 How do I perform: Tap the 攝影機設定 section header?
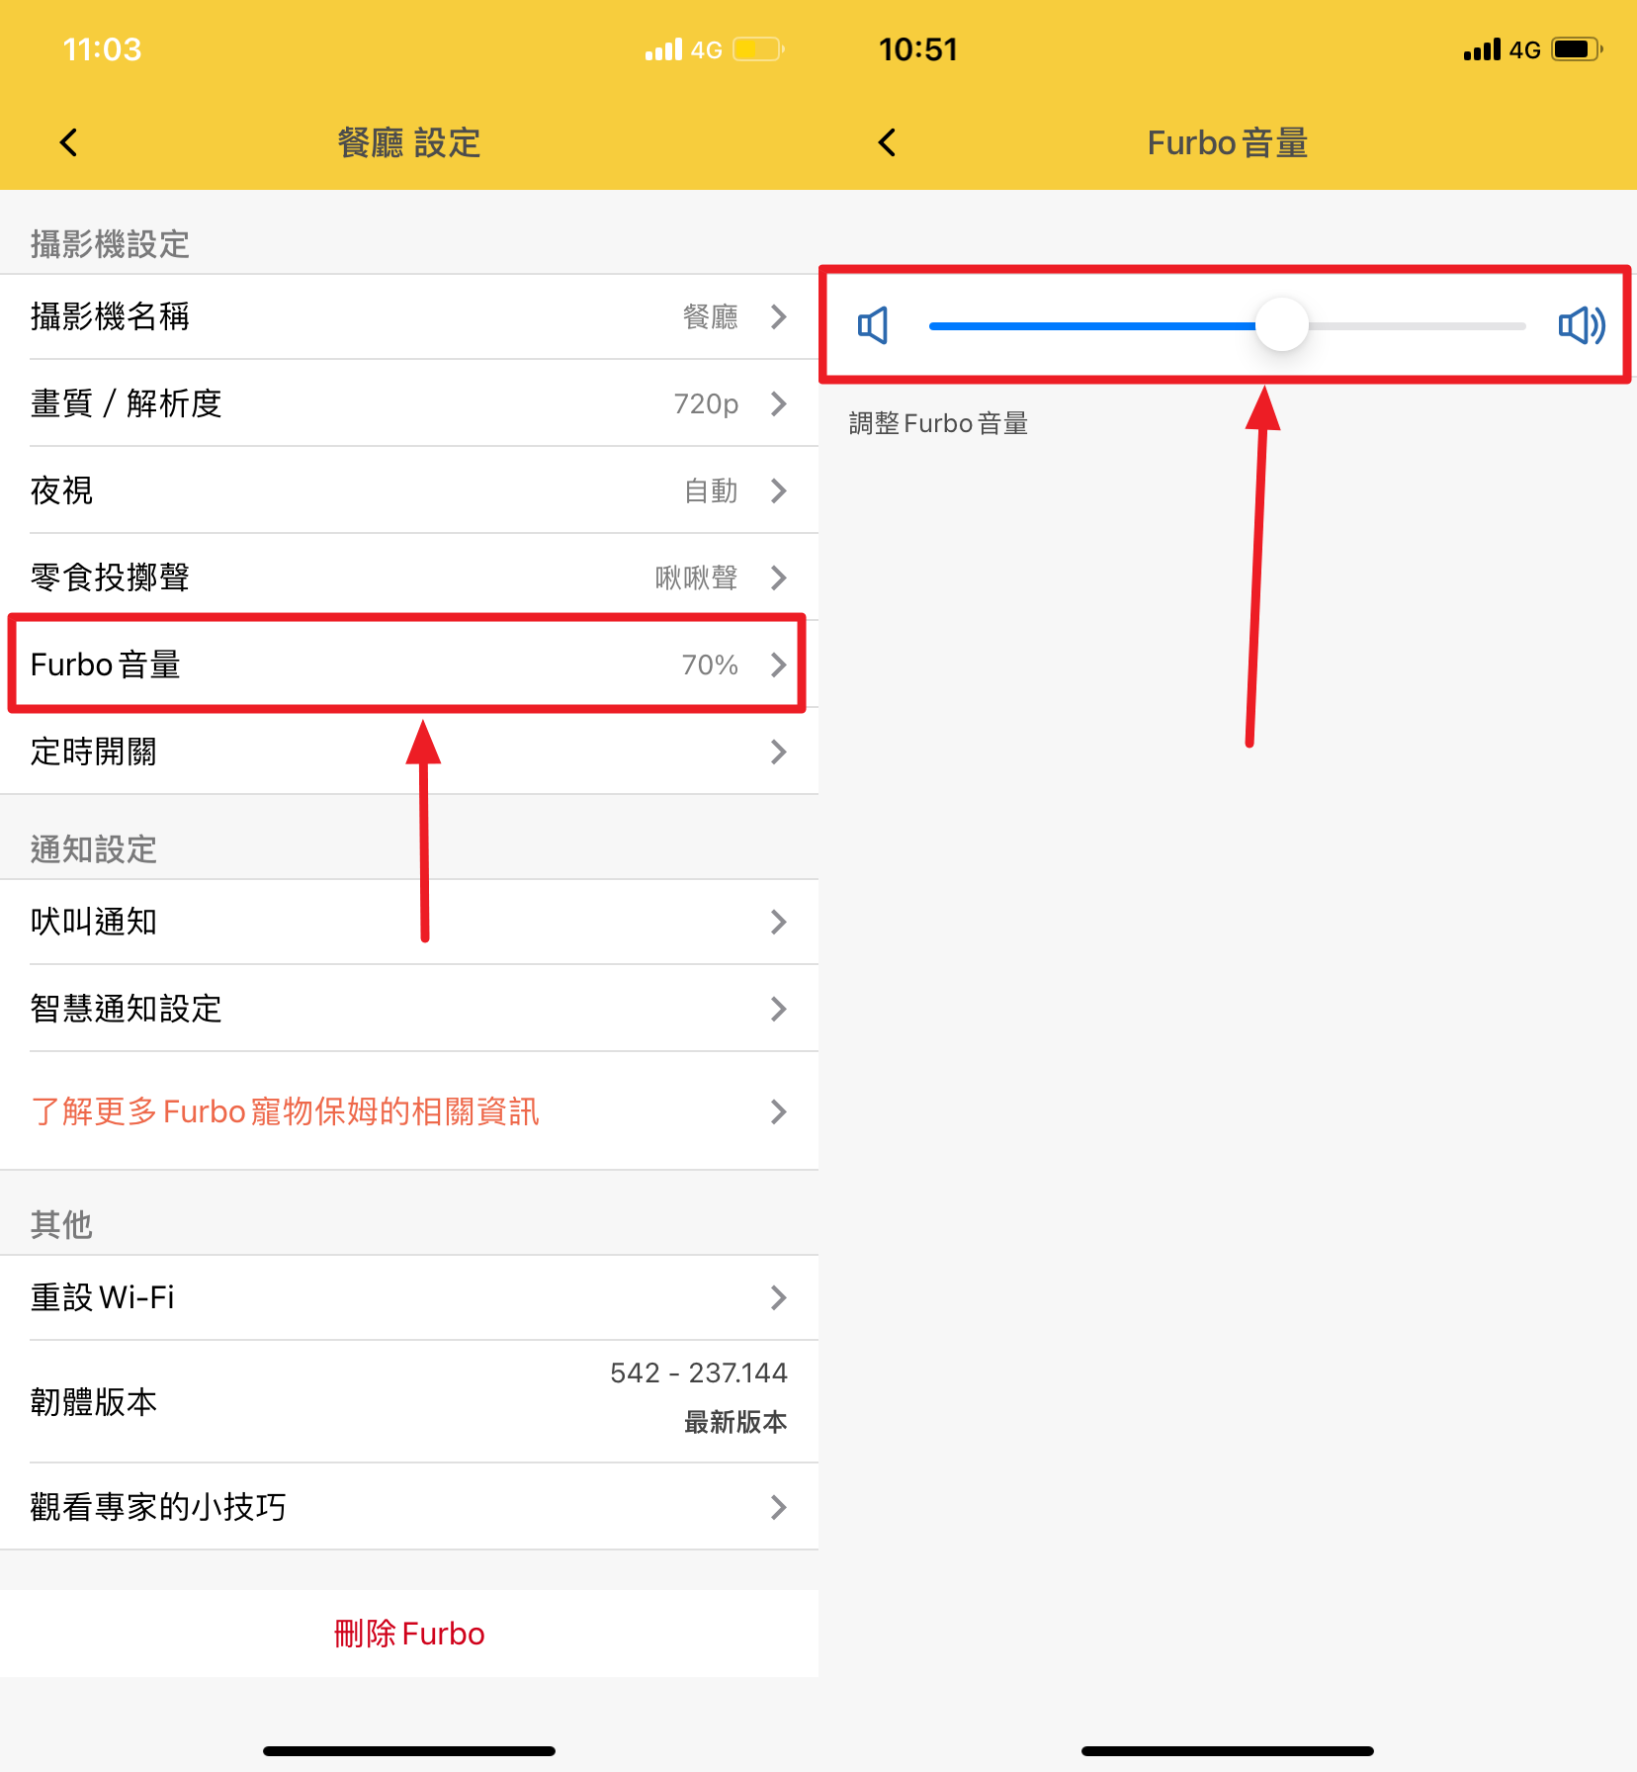(110, 244)
